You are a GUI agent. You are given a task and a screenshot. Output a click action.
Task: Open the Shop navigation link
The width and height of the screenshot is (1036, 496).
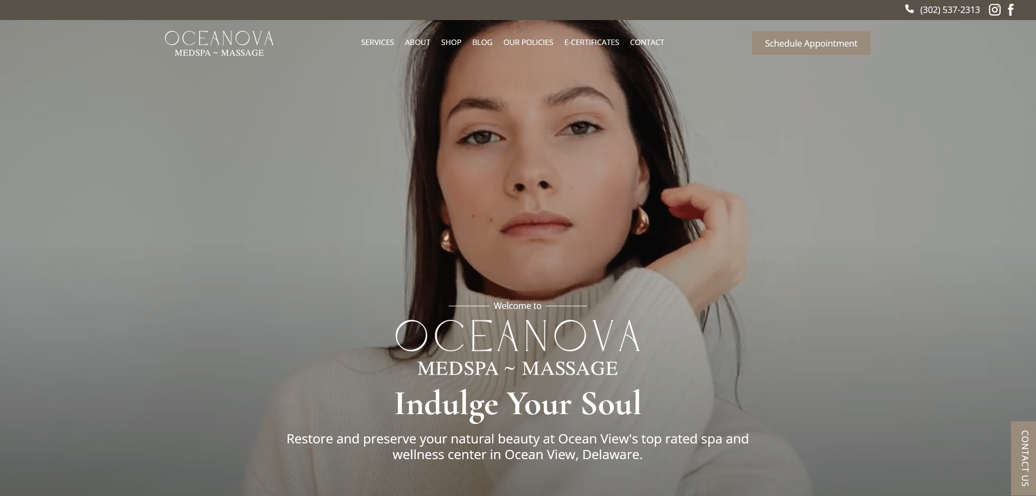(x=451, y=42)
